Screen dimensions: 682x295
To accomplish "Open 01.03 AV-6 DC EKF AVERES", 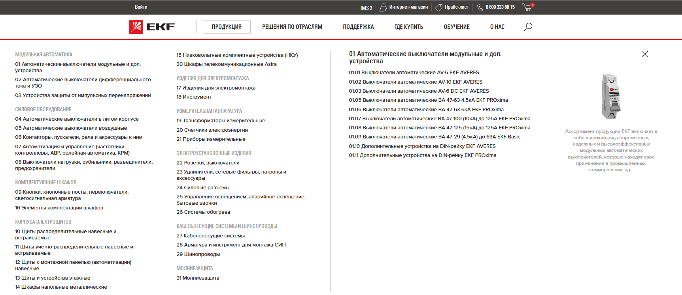I will (x=419, y=91).
